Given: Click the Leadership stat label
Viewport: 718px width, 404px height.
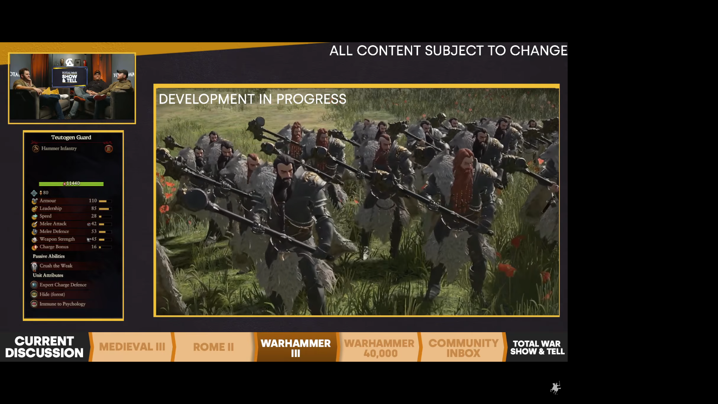Looking at the screenshot, I should click(51, 208).
